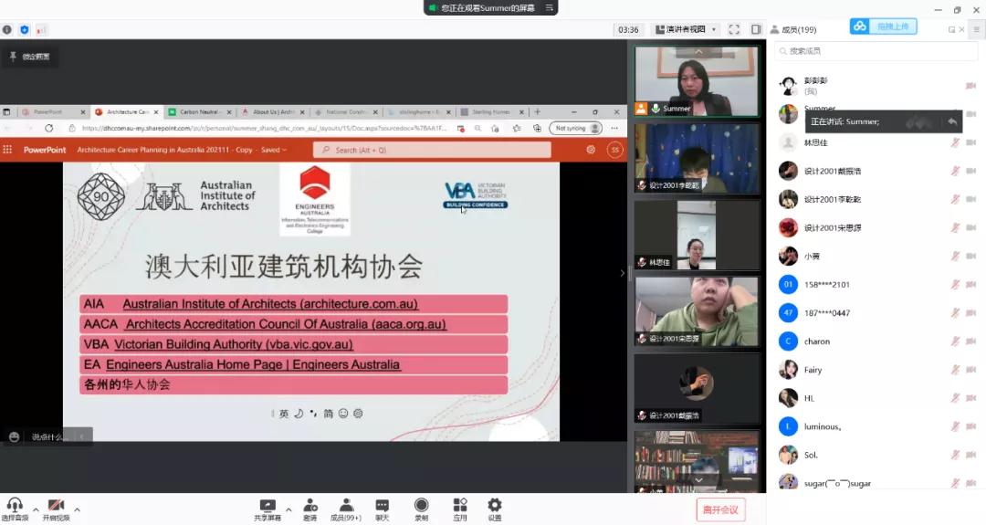Click the 搜索成员 search members field
986x525 pixels.
click(x=876, y=51)
